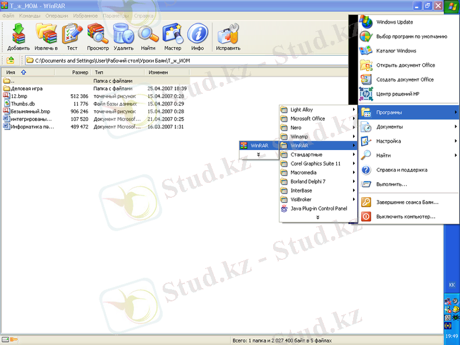Select the Деловая игра folder

pyautogui.click(x=26, y=89)
